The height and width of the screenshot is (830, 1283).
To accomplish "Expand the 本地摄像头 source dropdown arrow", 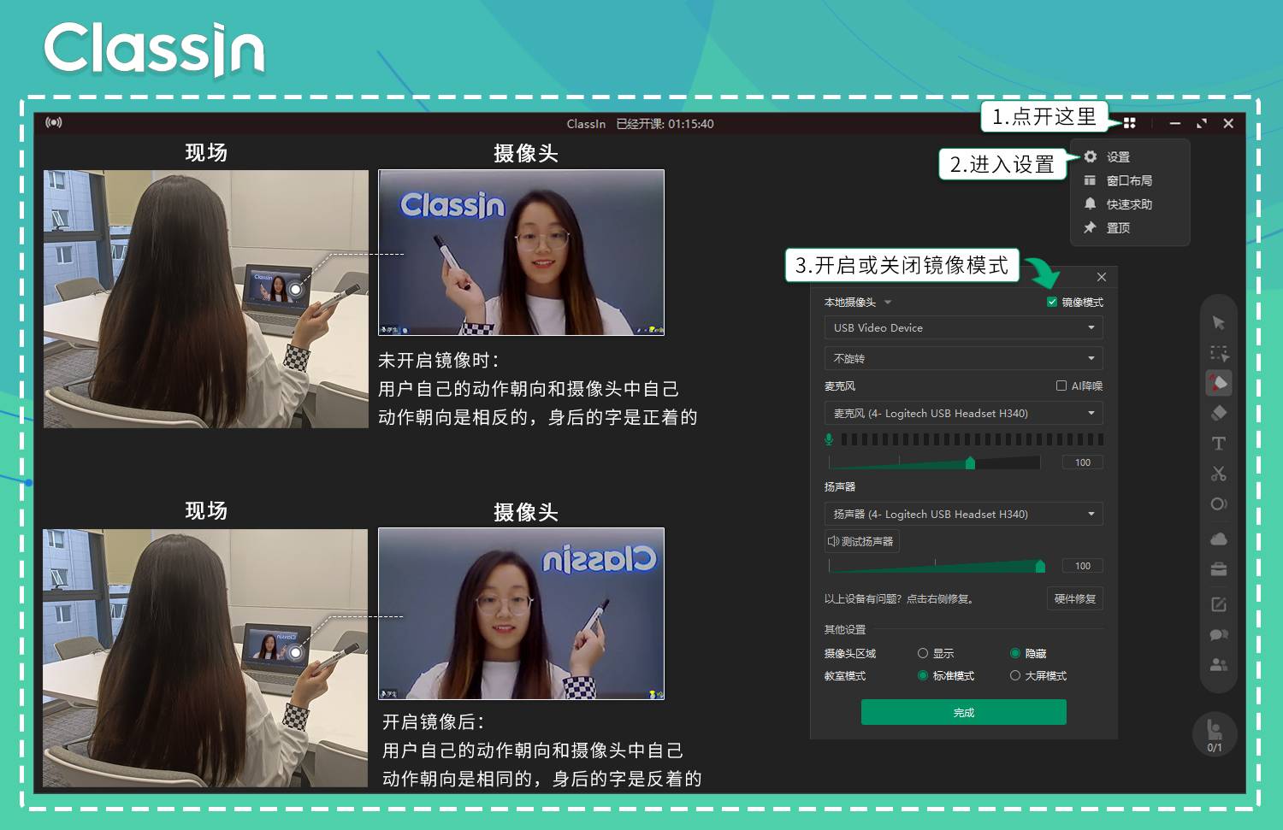I will [888, 303].
